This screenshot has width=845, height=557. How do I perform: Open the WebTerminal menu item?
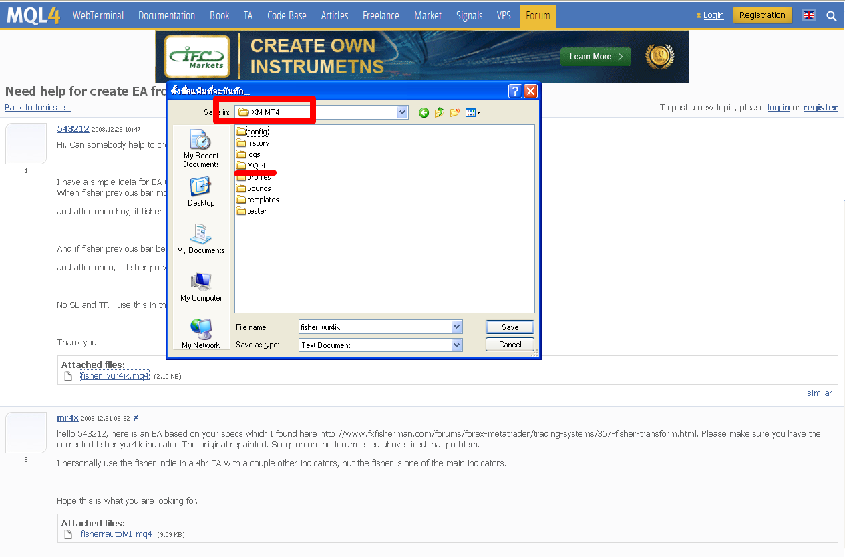[x=98, y=15]
